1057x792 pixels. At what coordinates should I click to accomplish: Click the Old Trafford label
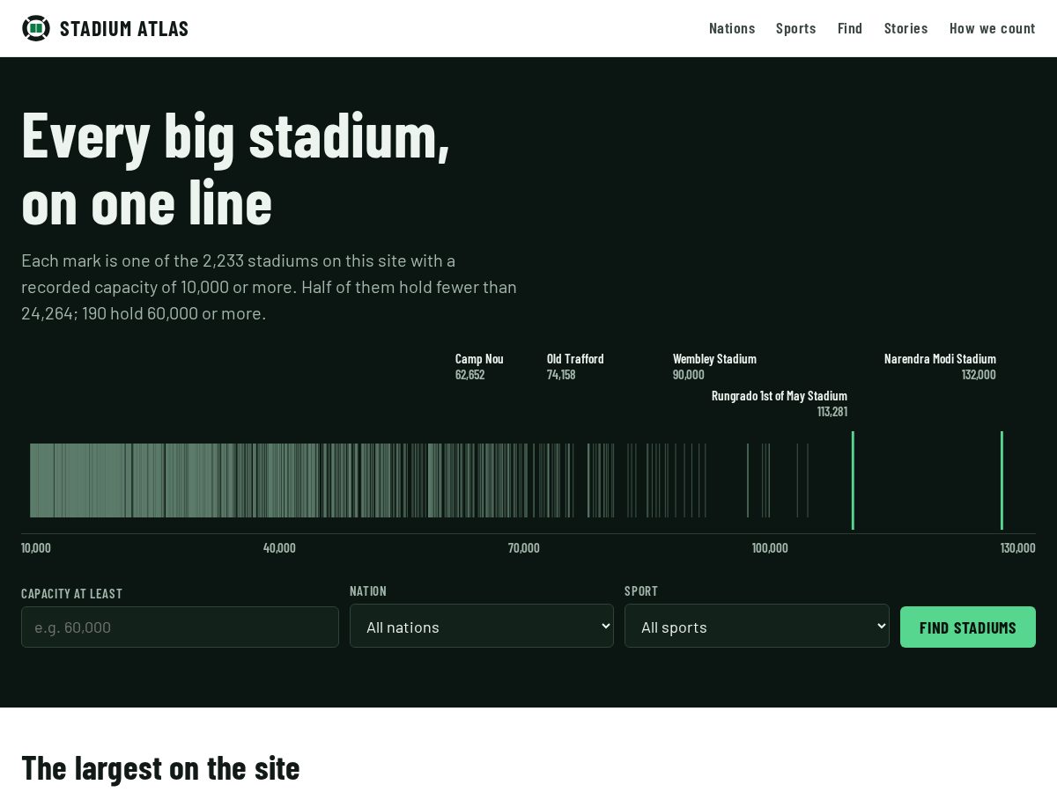[575, 358]
